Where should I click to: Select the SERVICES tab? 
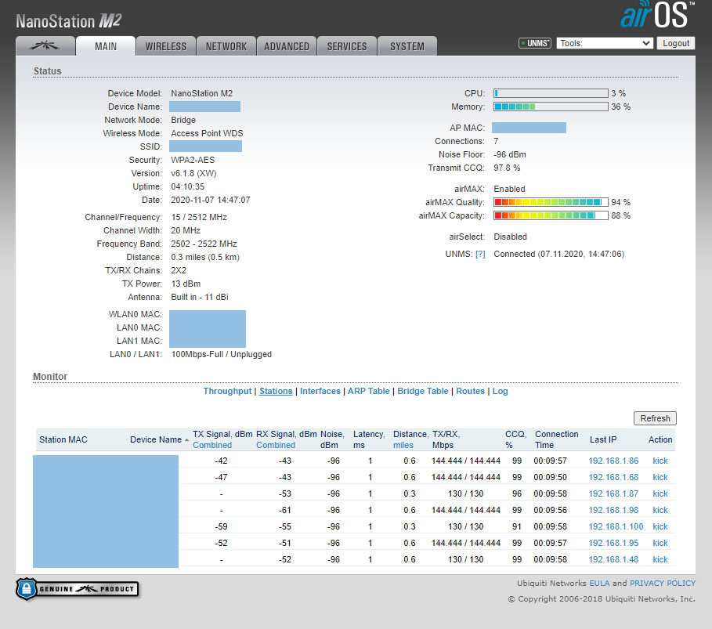347,46
